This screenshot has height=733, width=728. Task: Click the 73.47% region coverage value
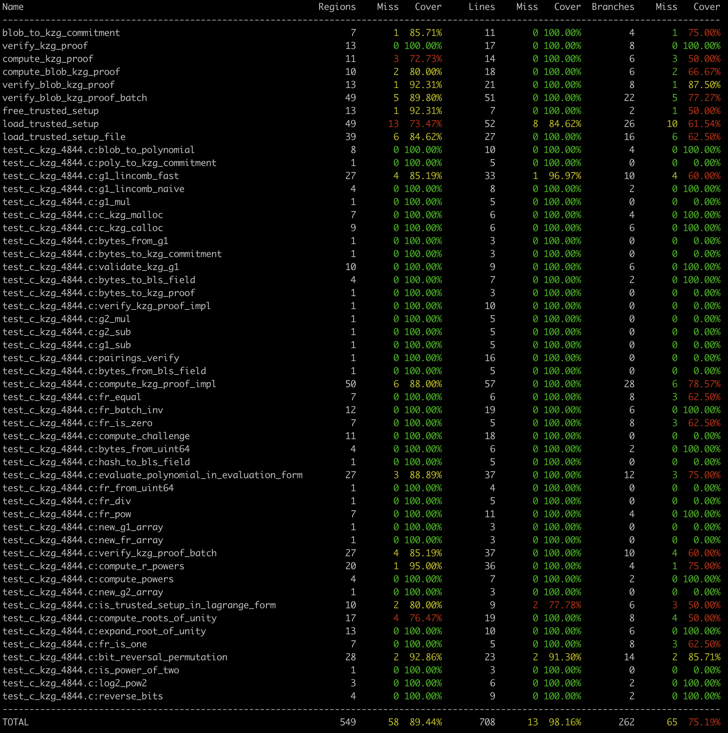(x=425, y=124)
